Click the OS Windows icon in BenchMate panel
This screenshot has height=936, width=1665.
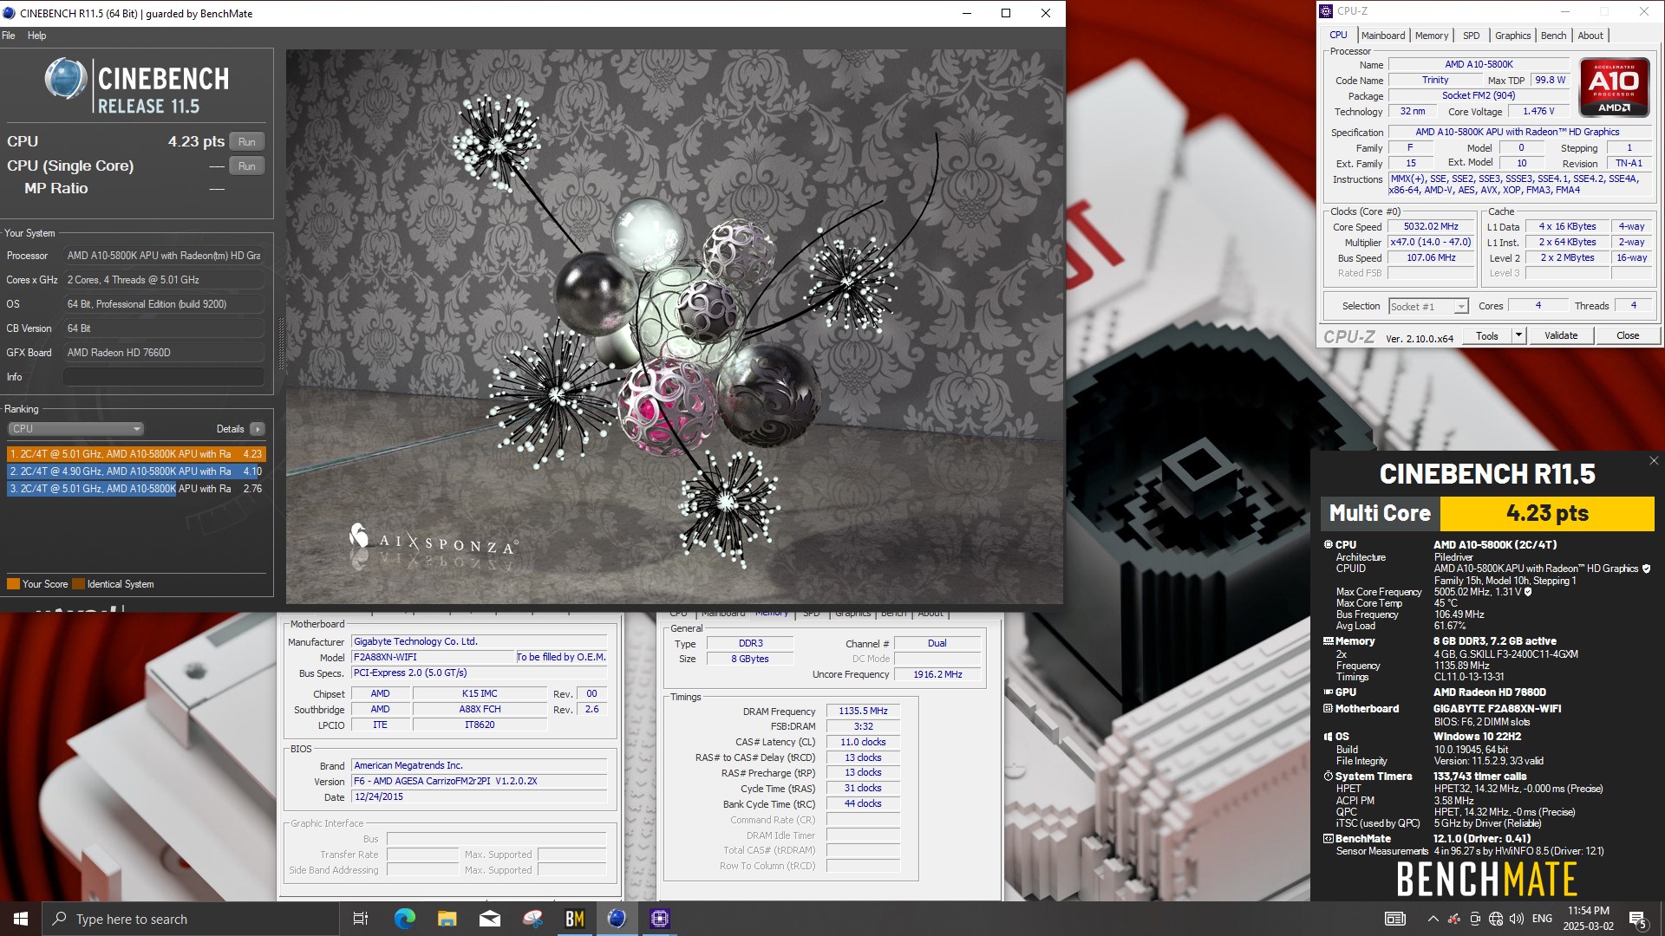click(1328, 737)
